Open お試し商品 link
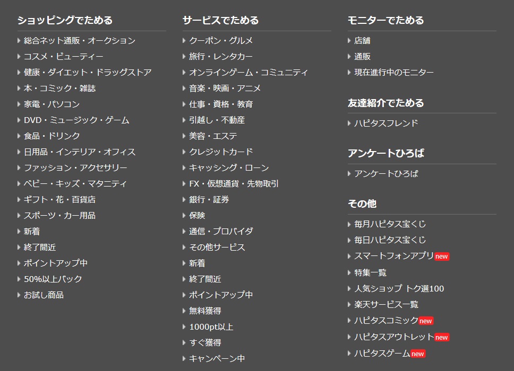514x371 pixels. (x=44, y=295)
